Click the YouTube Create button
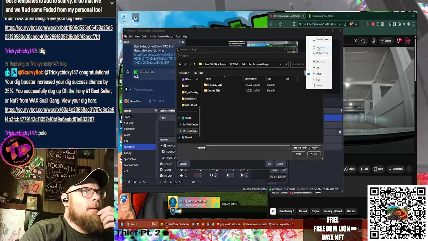This screenshot has width=428, height=241. tap(386, 41)
